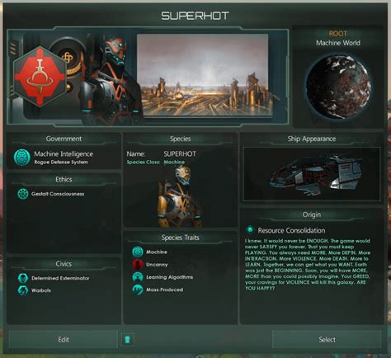Click the Mass-Produced trait icon
Screen dimensions: 391x358
(x=138, y=290)
